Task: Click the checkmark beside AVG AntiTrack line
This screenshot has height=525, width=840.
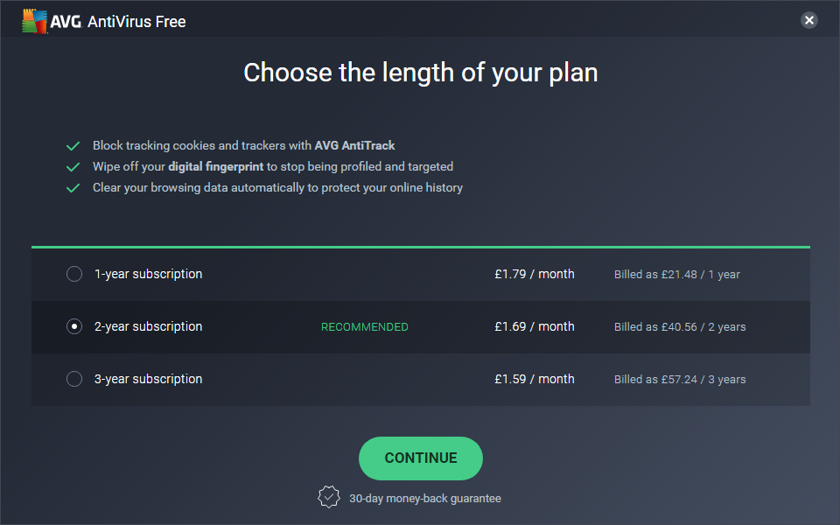Action: pos(73,146)
